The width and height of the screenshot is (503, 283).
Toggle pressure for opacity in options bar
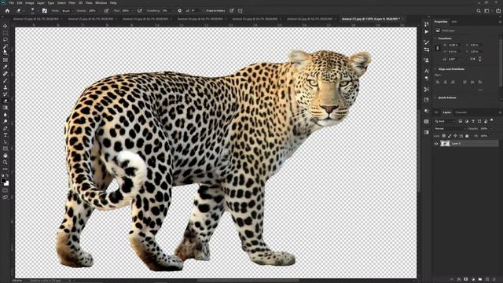pyautogui.click(x=106, y=10)
